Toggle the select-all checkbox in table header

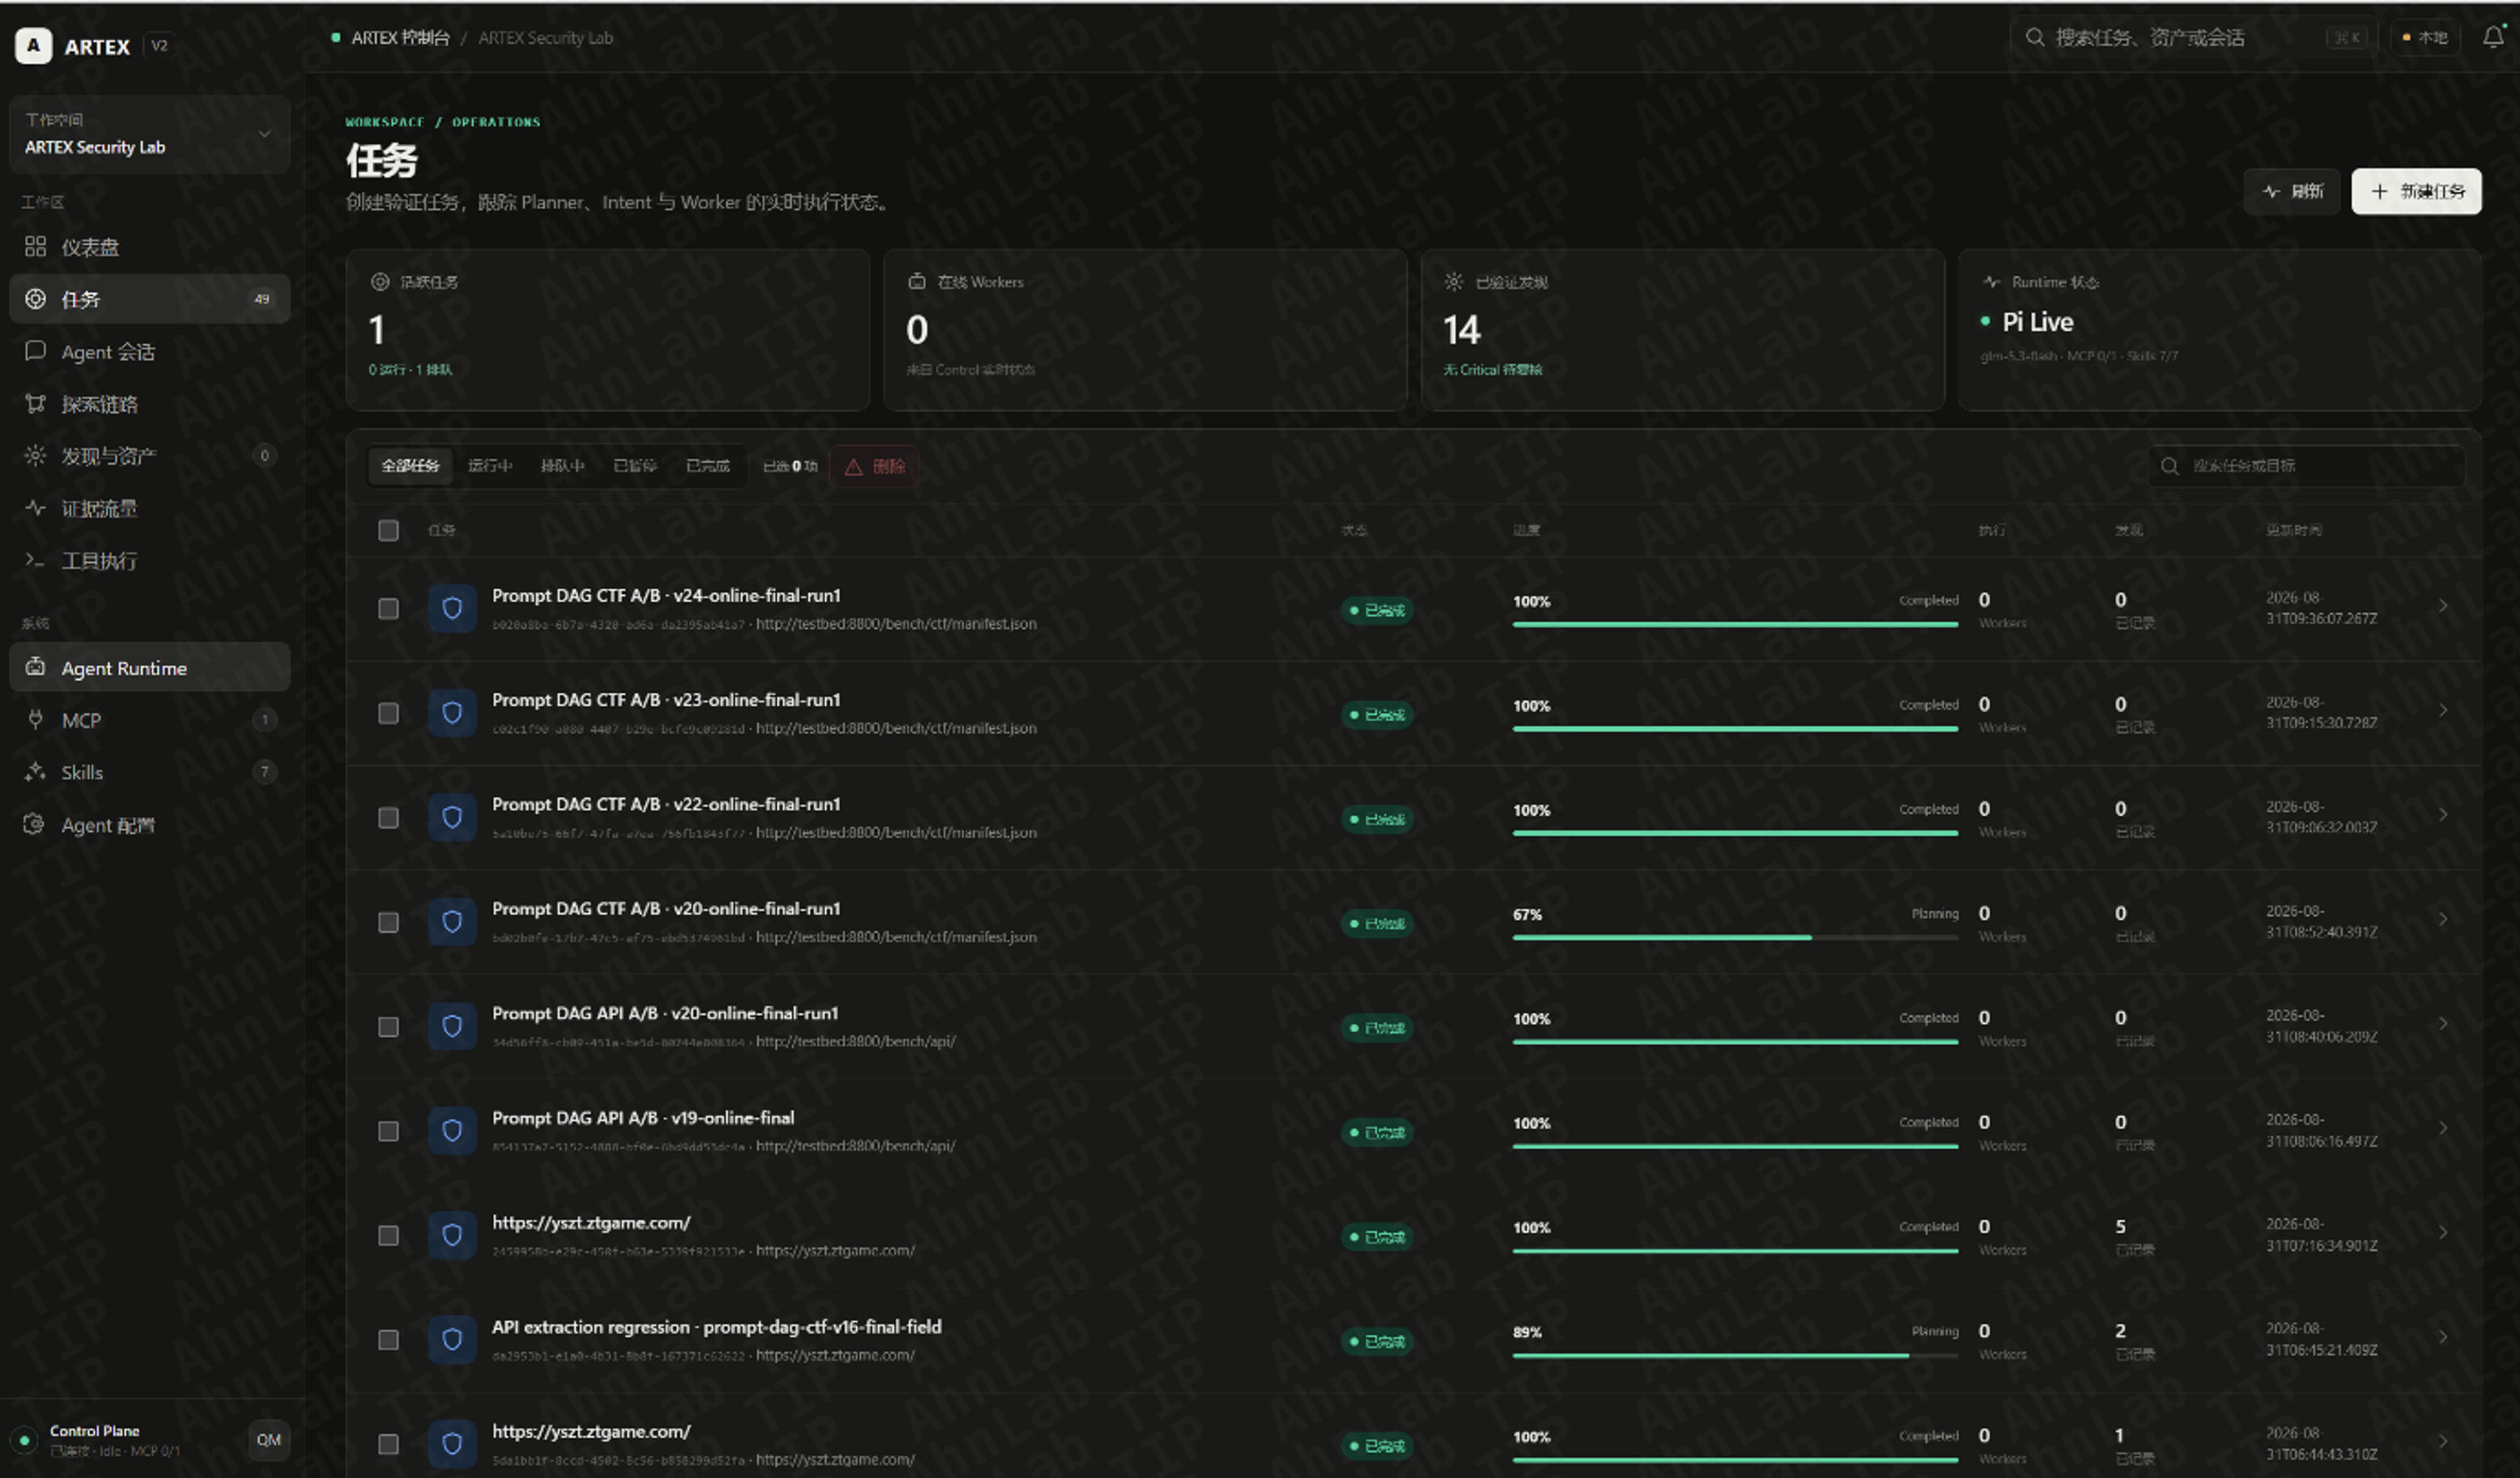coord(388,530)
